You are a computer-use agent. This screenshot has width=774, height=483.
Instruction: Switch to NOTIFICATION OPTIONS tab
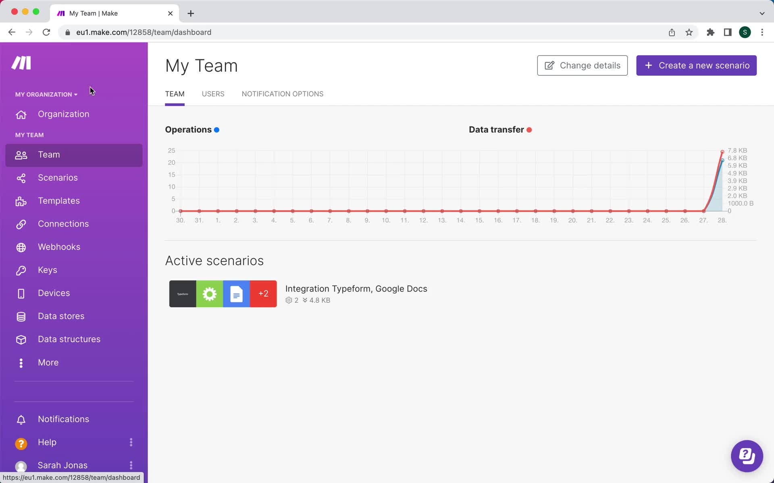283,93
